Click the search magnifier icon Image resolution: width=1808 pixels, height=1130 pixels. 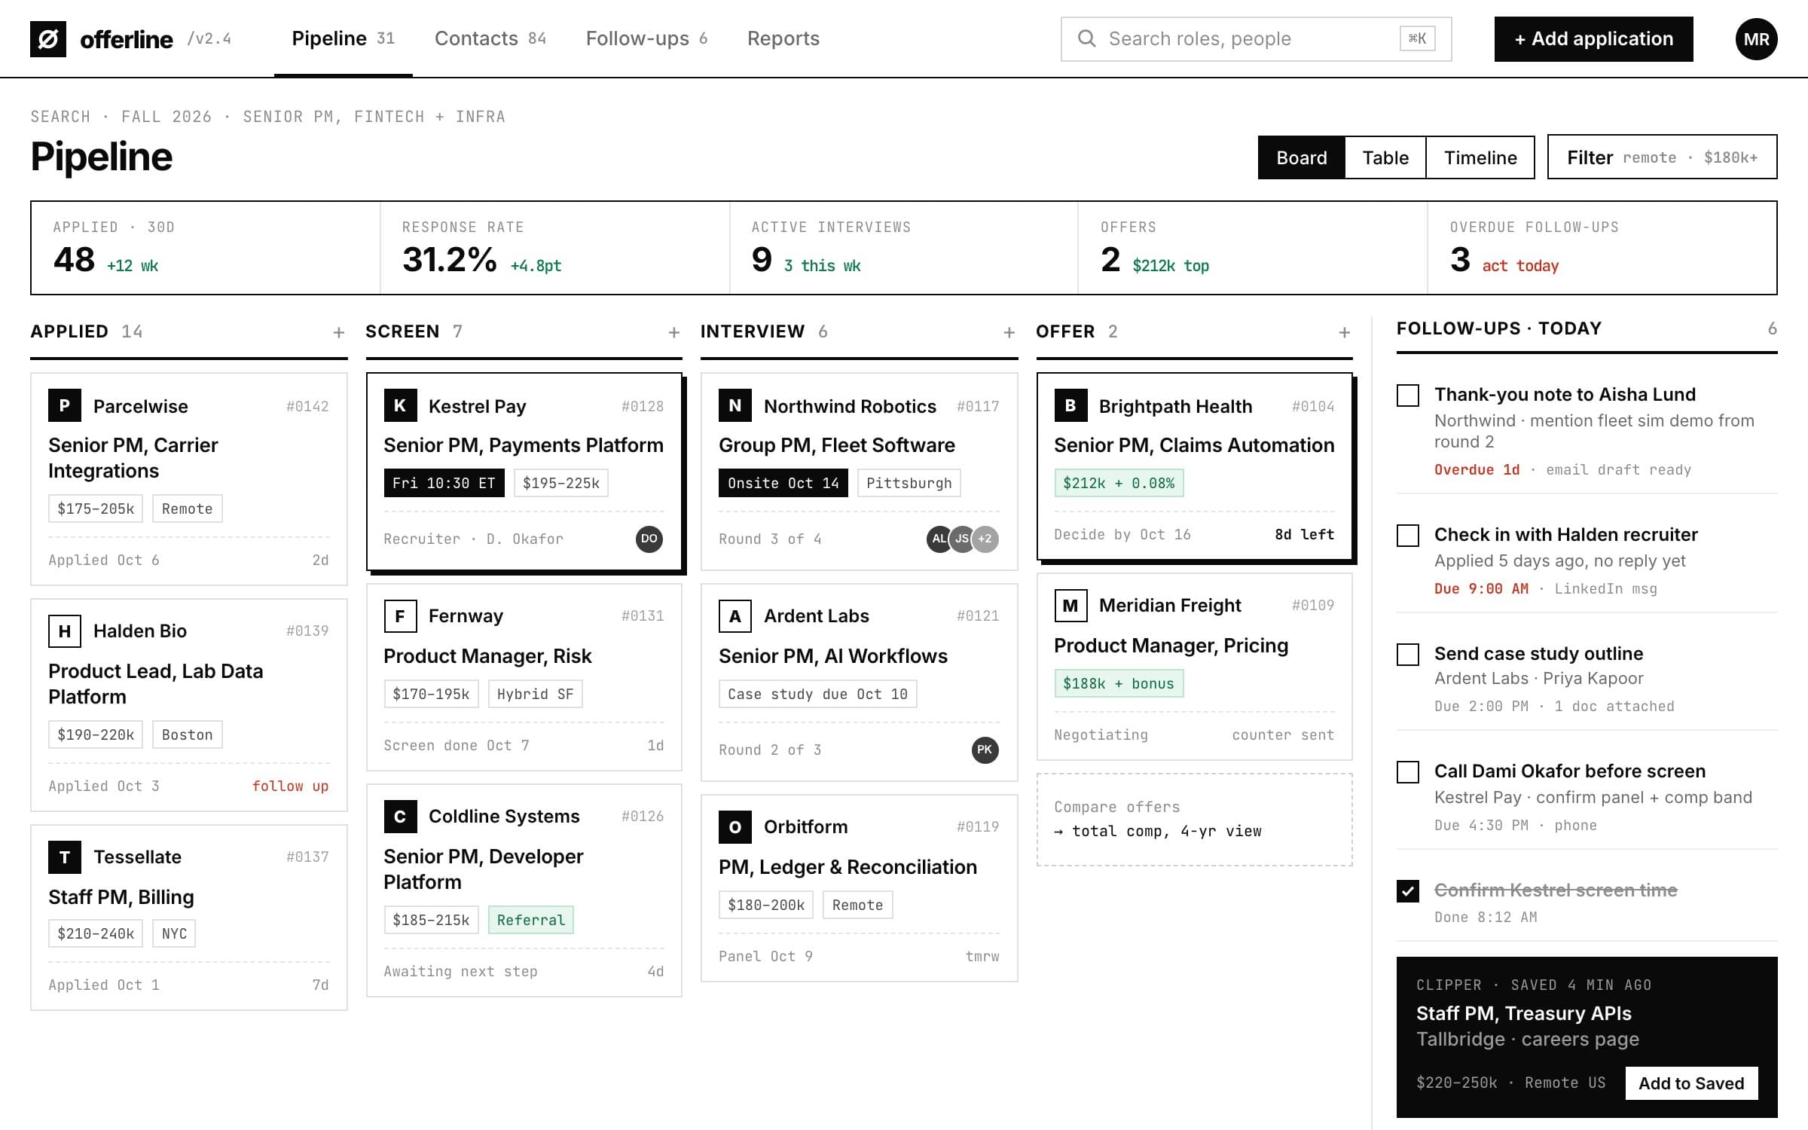coord(1086,38)
